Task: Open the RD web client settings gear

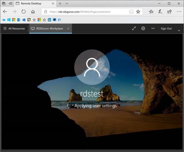Action: [x=143, y=28]
